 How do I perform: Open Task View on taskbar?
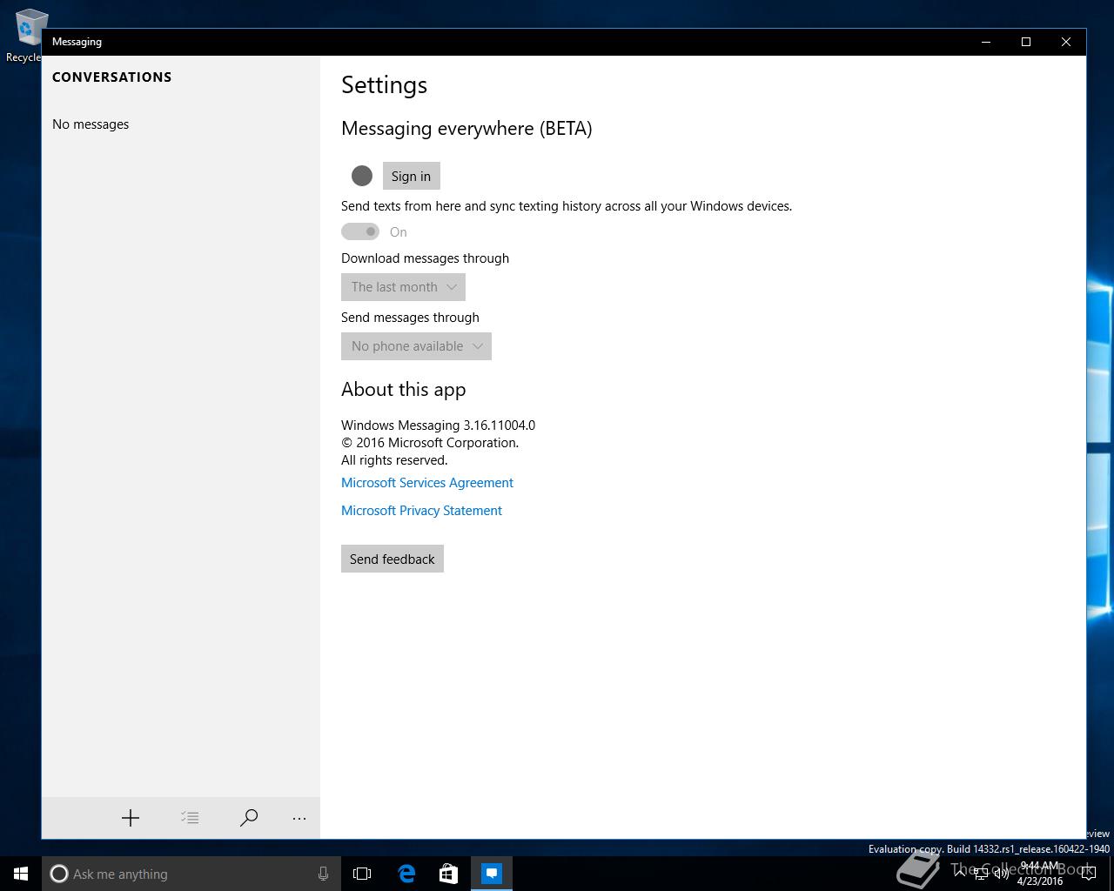[362, 874]
